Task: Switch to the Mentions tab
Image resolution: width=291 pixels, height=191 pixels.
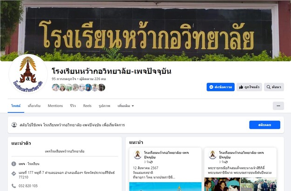Action: click(x=55, y=106)
